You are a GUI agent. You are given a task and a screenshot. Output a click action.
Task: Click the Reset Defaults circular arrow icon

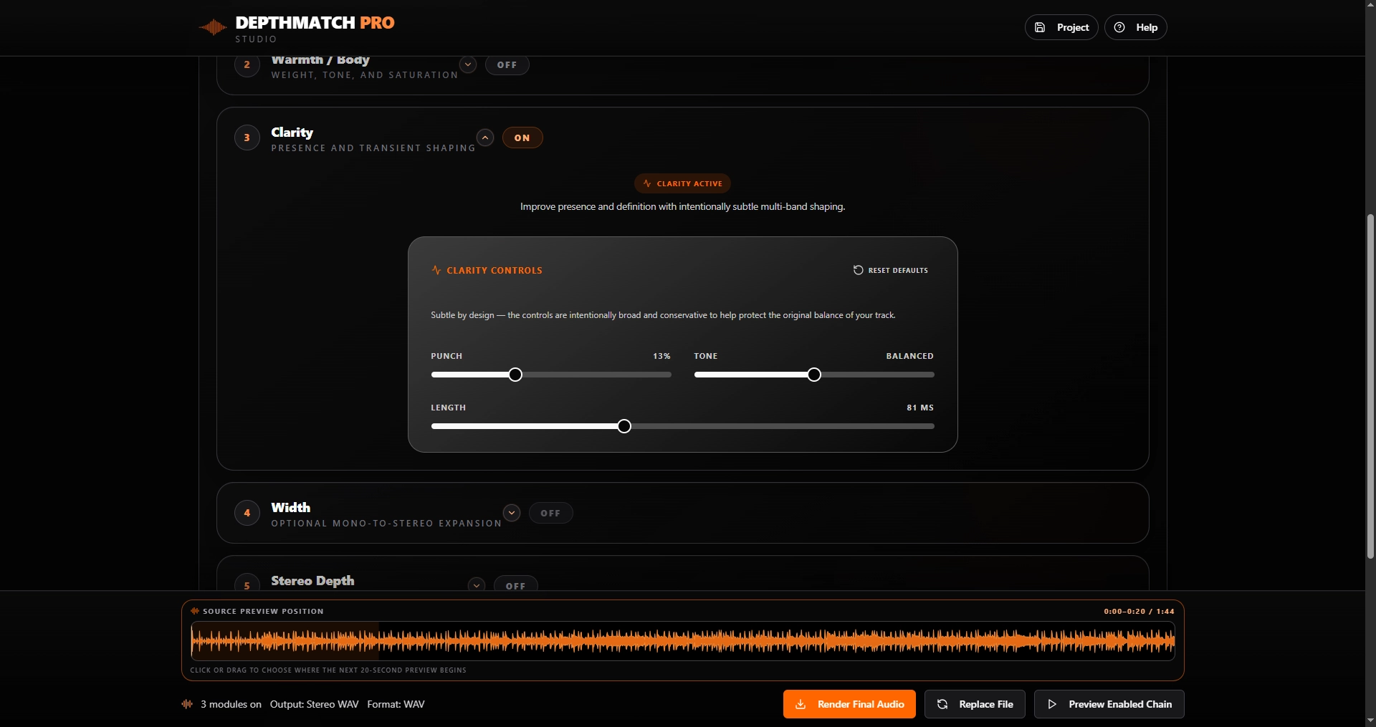[x=858, y=270]
